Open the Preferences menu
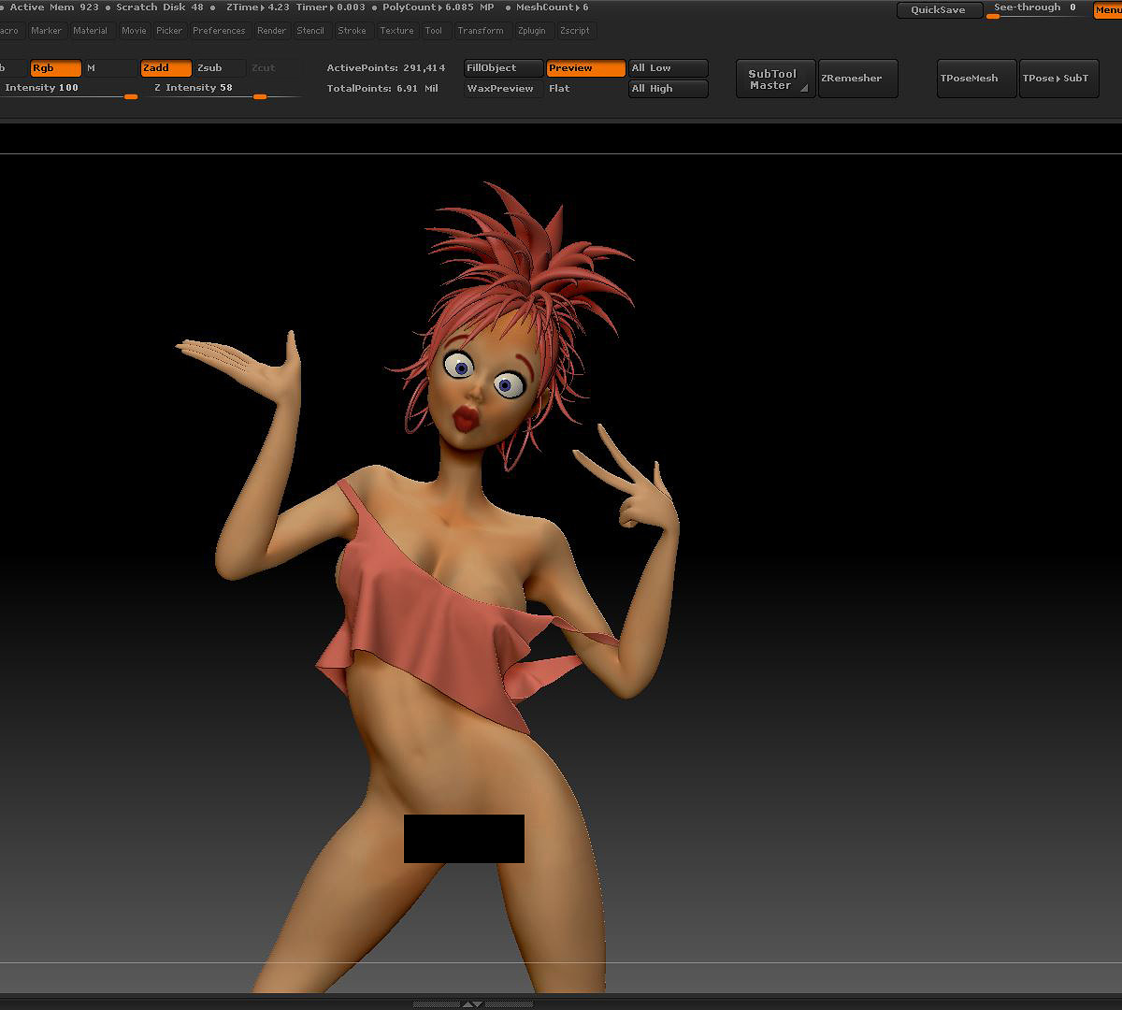Screen dimensions: 1122x1010 (219, 31)
